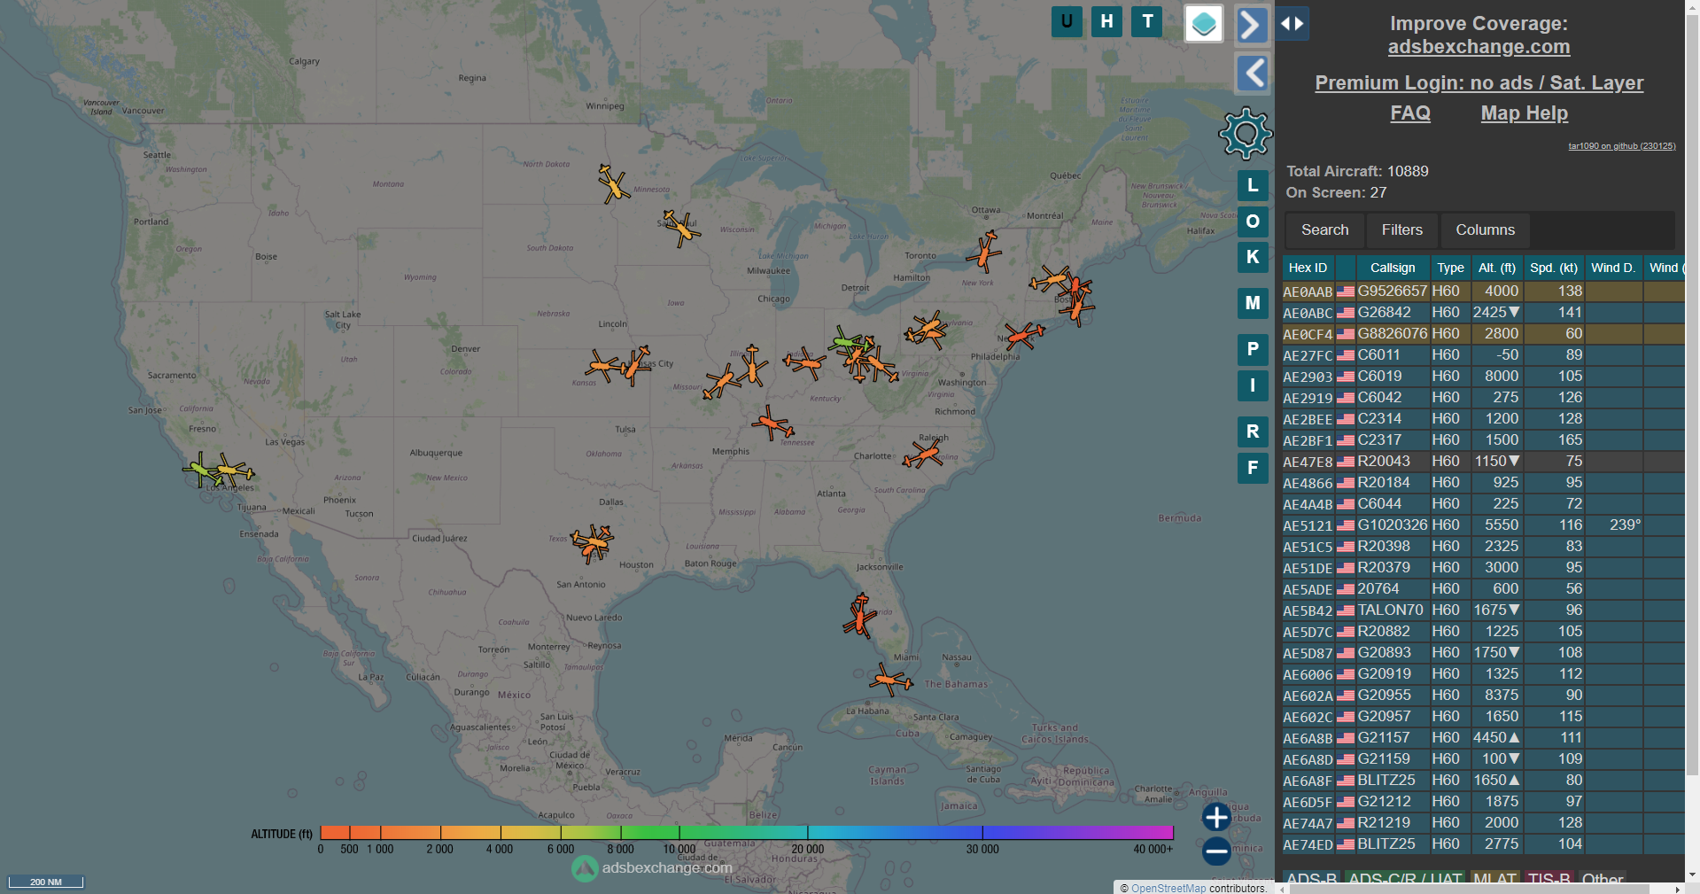Open the tar1090 on github link
Screen dimensions: 1700x894
click(x=1621, y=146)
